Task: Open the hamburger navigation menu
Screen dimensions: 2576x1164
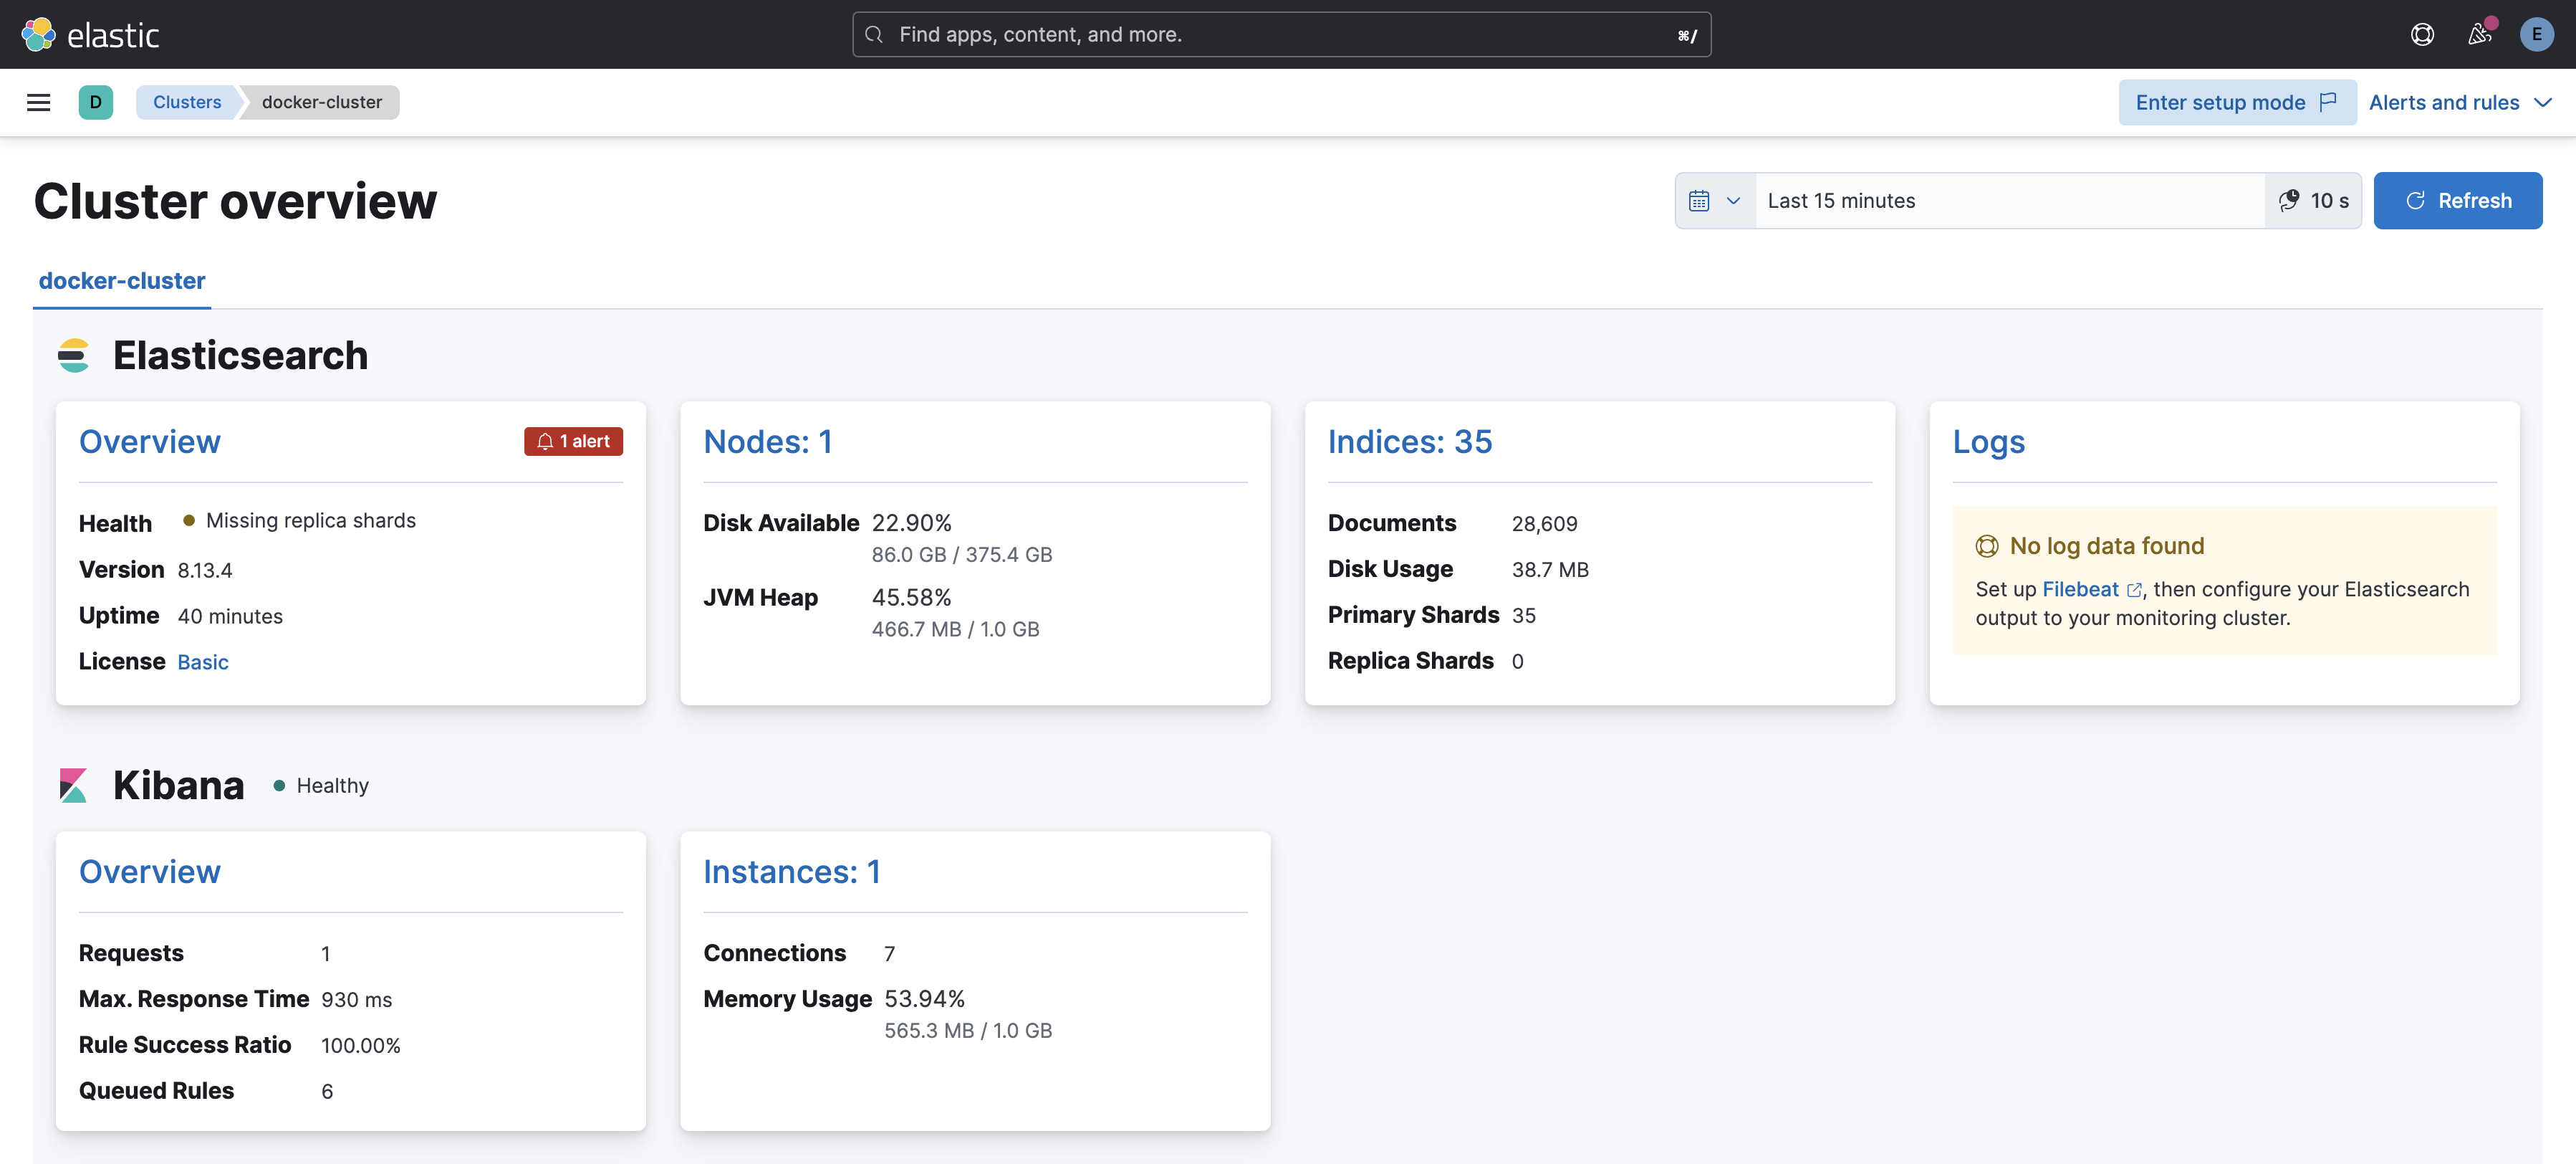Action: coord(38,102)
